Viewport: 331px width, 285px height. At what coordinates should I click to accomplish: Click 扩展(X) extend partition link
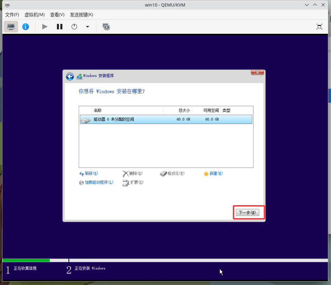coord(133,183)
